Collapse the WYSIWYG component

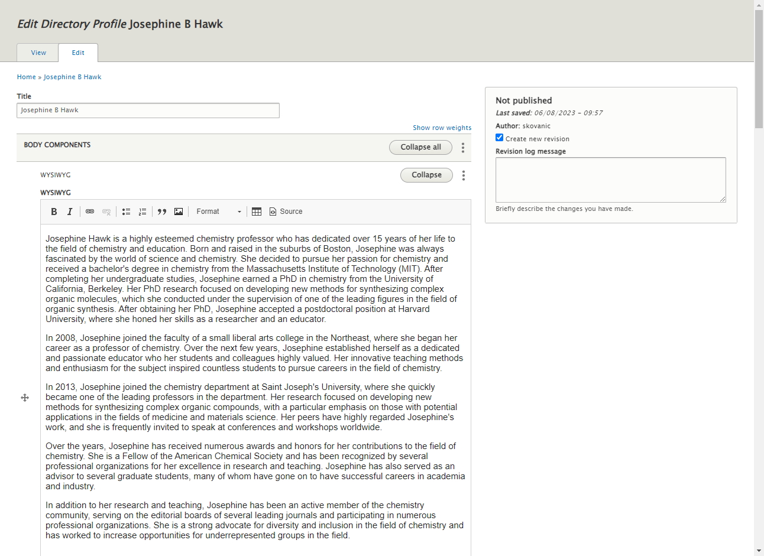pos(426,175)
